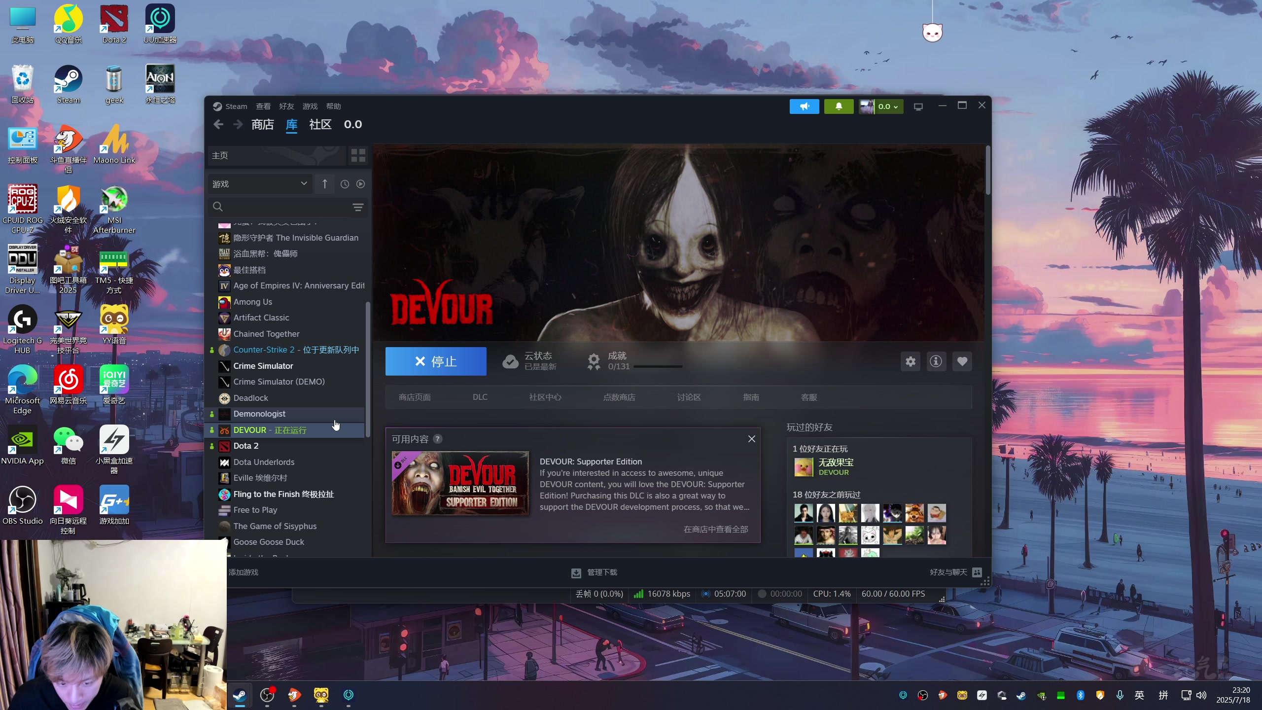Open library advanced filter options

pyautogui.click(x=358, y=207)
